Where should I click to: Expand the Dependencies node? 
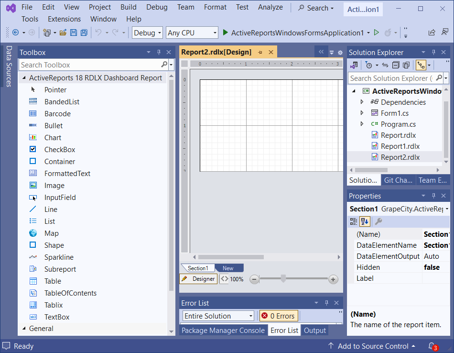click(362, 102)
